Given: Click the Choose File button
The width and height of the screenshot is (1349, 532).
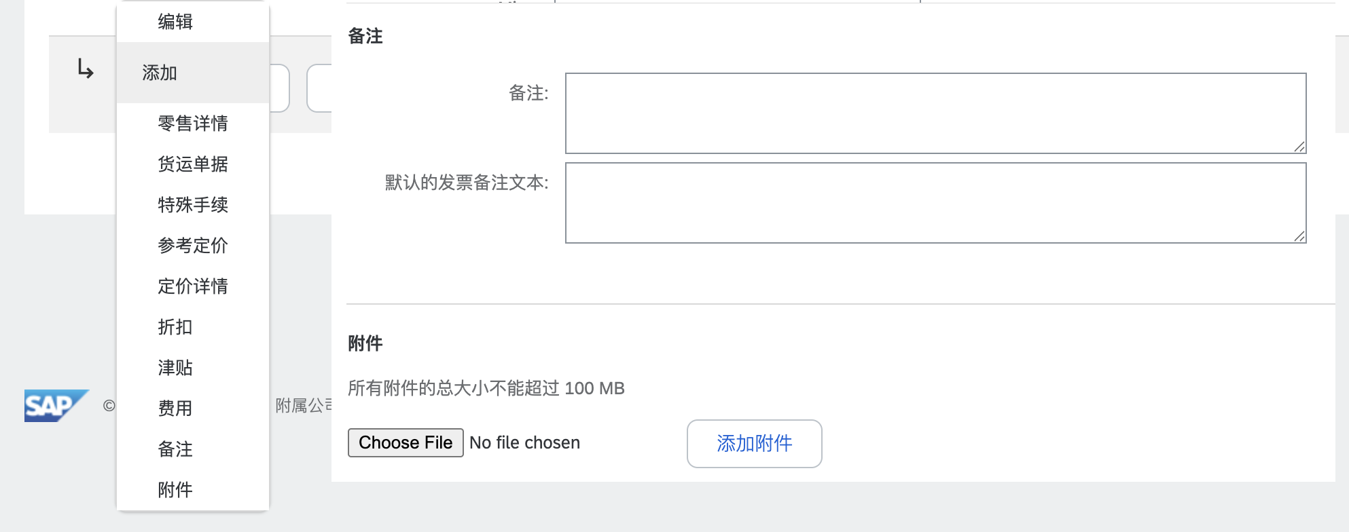Looking at the screenshot, I should click(x=406, y=442).
